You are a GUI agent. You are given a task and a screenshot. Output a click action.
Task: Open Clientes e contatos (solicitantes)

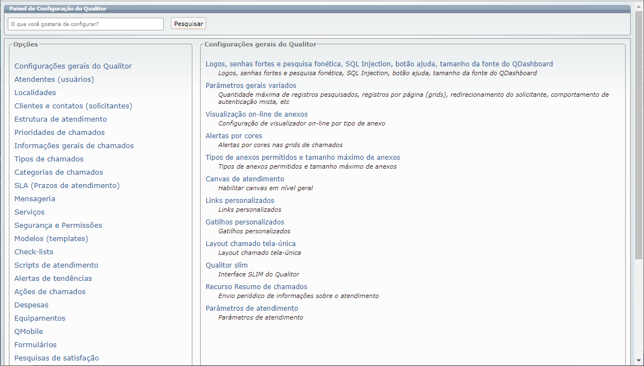(73, 106)
